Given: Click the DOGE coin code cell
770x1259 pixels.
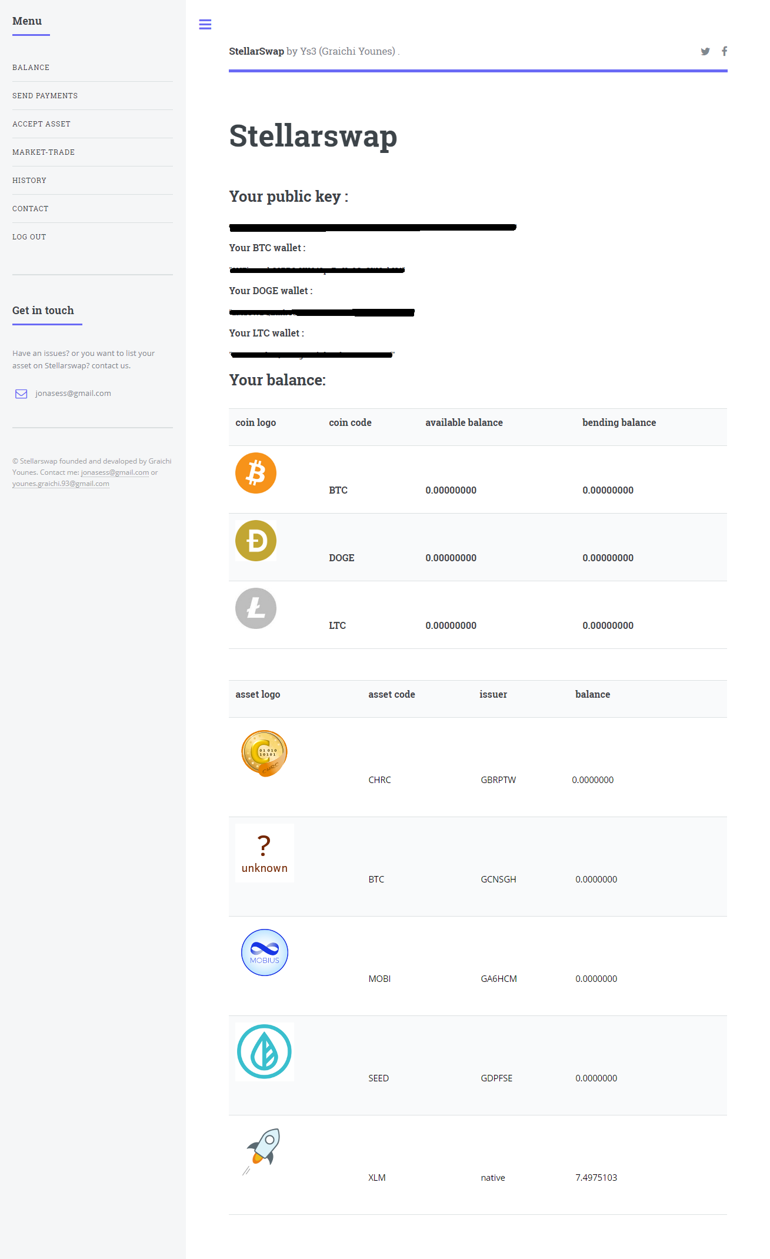Looking at the screenshot, I should click(x=341, y=558).
